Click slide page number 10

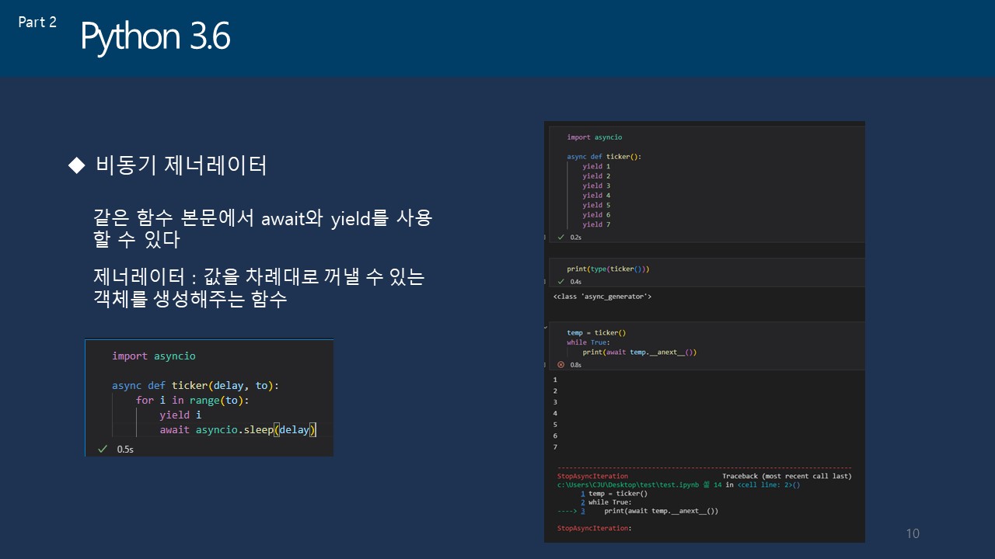[913, 533]
